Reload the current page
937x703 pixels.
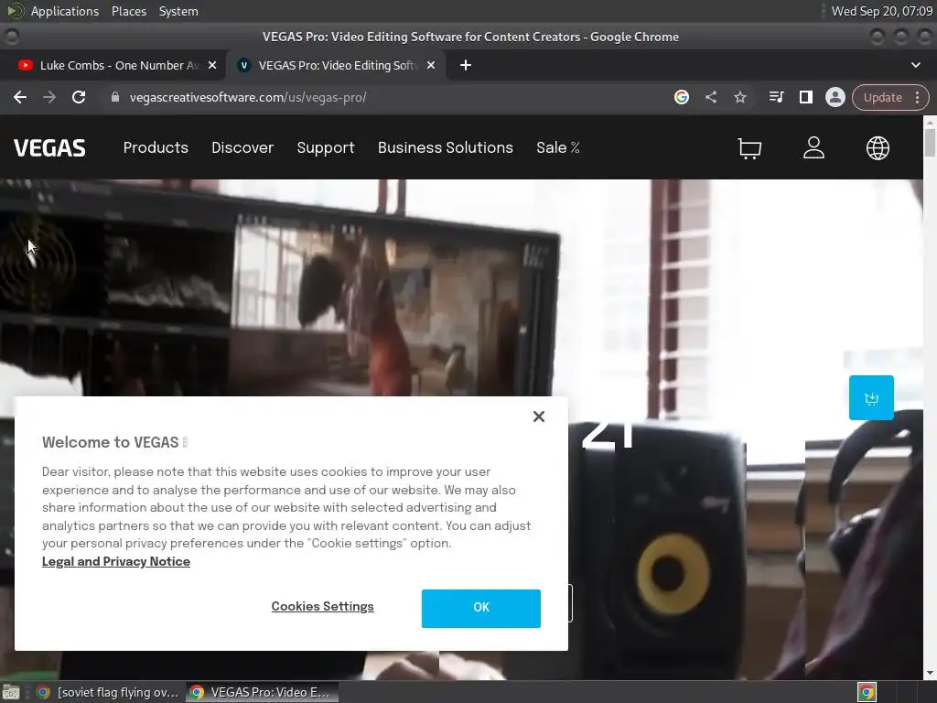pos(79,97)
